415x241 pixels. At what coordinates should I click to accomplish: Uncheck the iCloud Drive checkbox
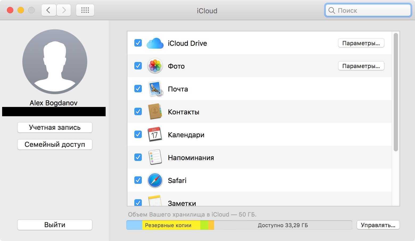click(138, 43)
